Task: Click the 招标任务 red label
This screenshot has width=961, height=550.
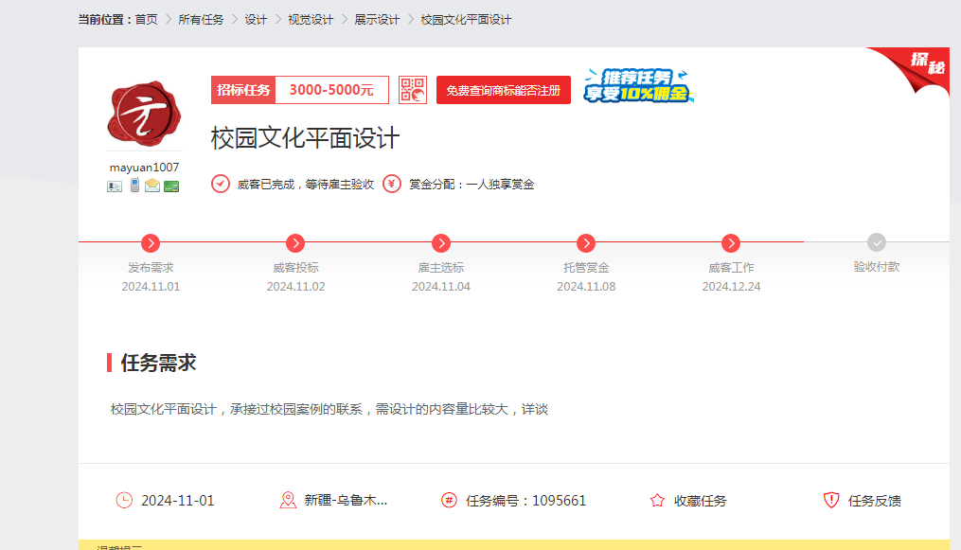Action: pos(243,90)
